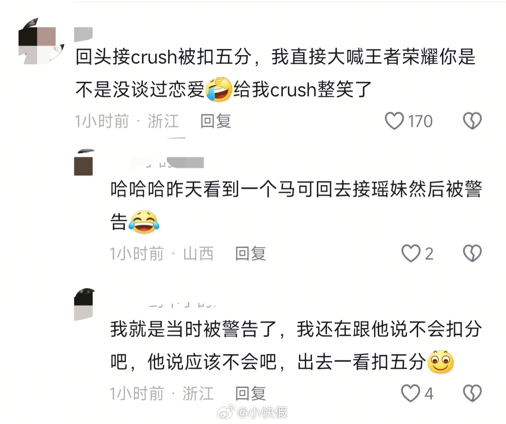Like the last reply with 4 likes

(x=411, y=393)
